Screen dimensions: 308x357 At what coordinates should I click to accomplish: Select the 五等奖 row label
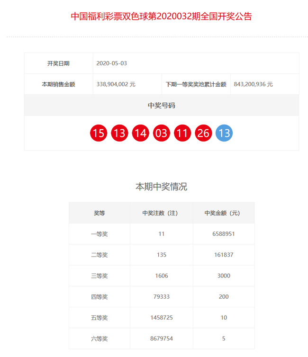coord(100,318)
